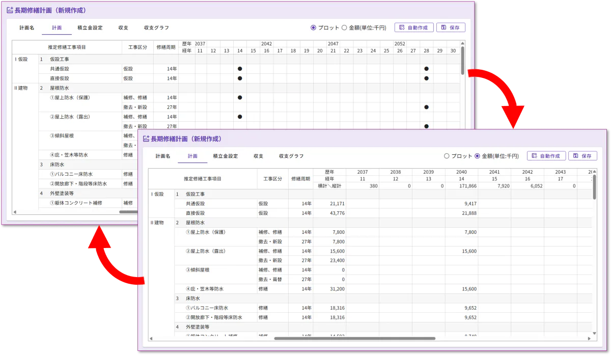Click vertical scrollbar thumb in back window
This screenshot has width=611, height=355.
[463, 60]
